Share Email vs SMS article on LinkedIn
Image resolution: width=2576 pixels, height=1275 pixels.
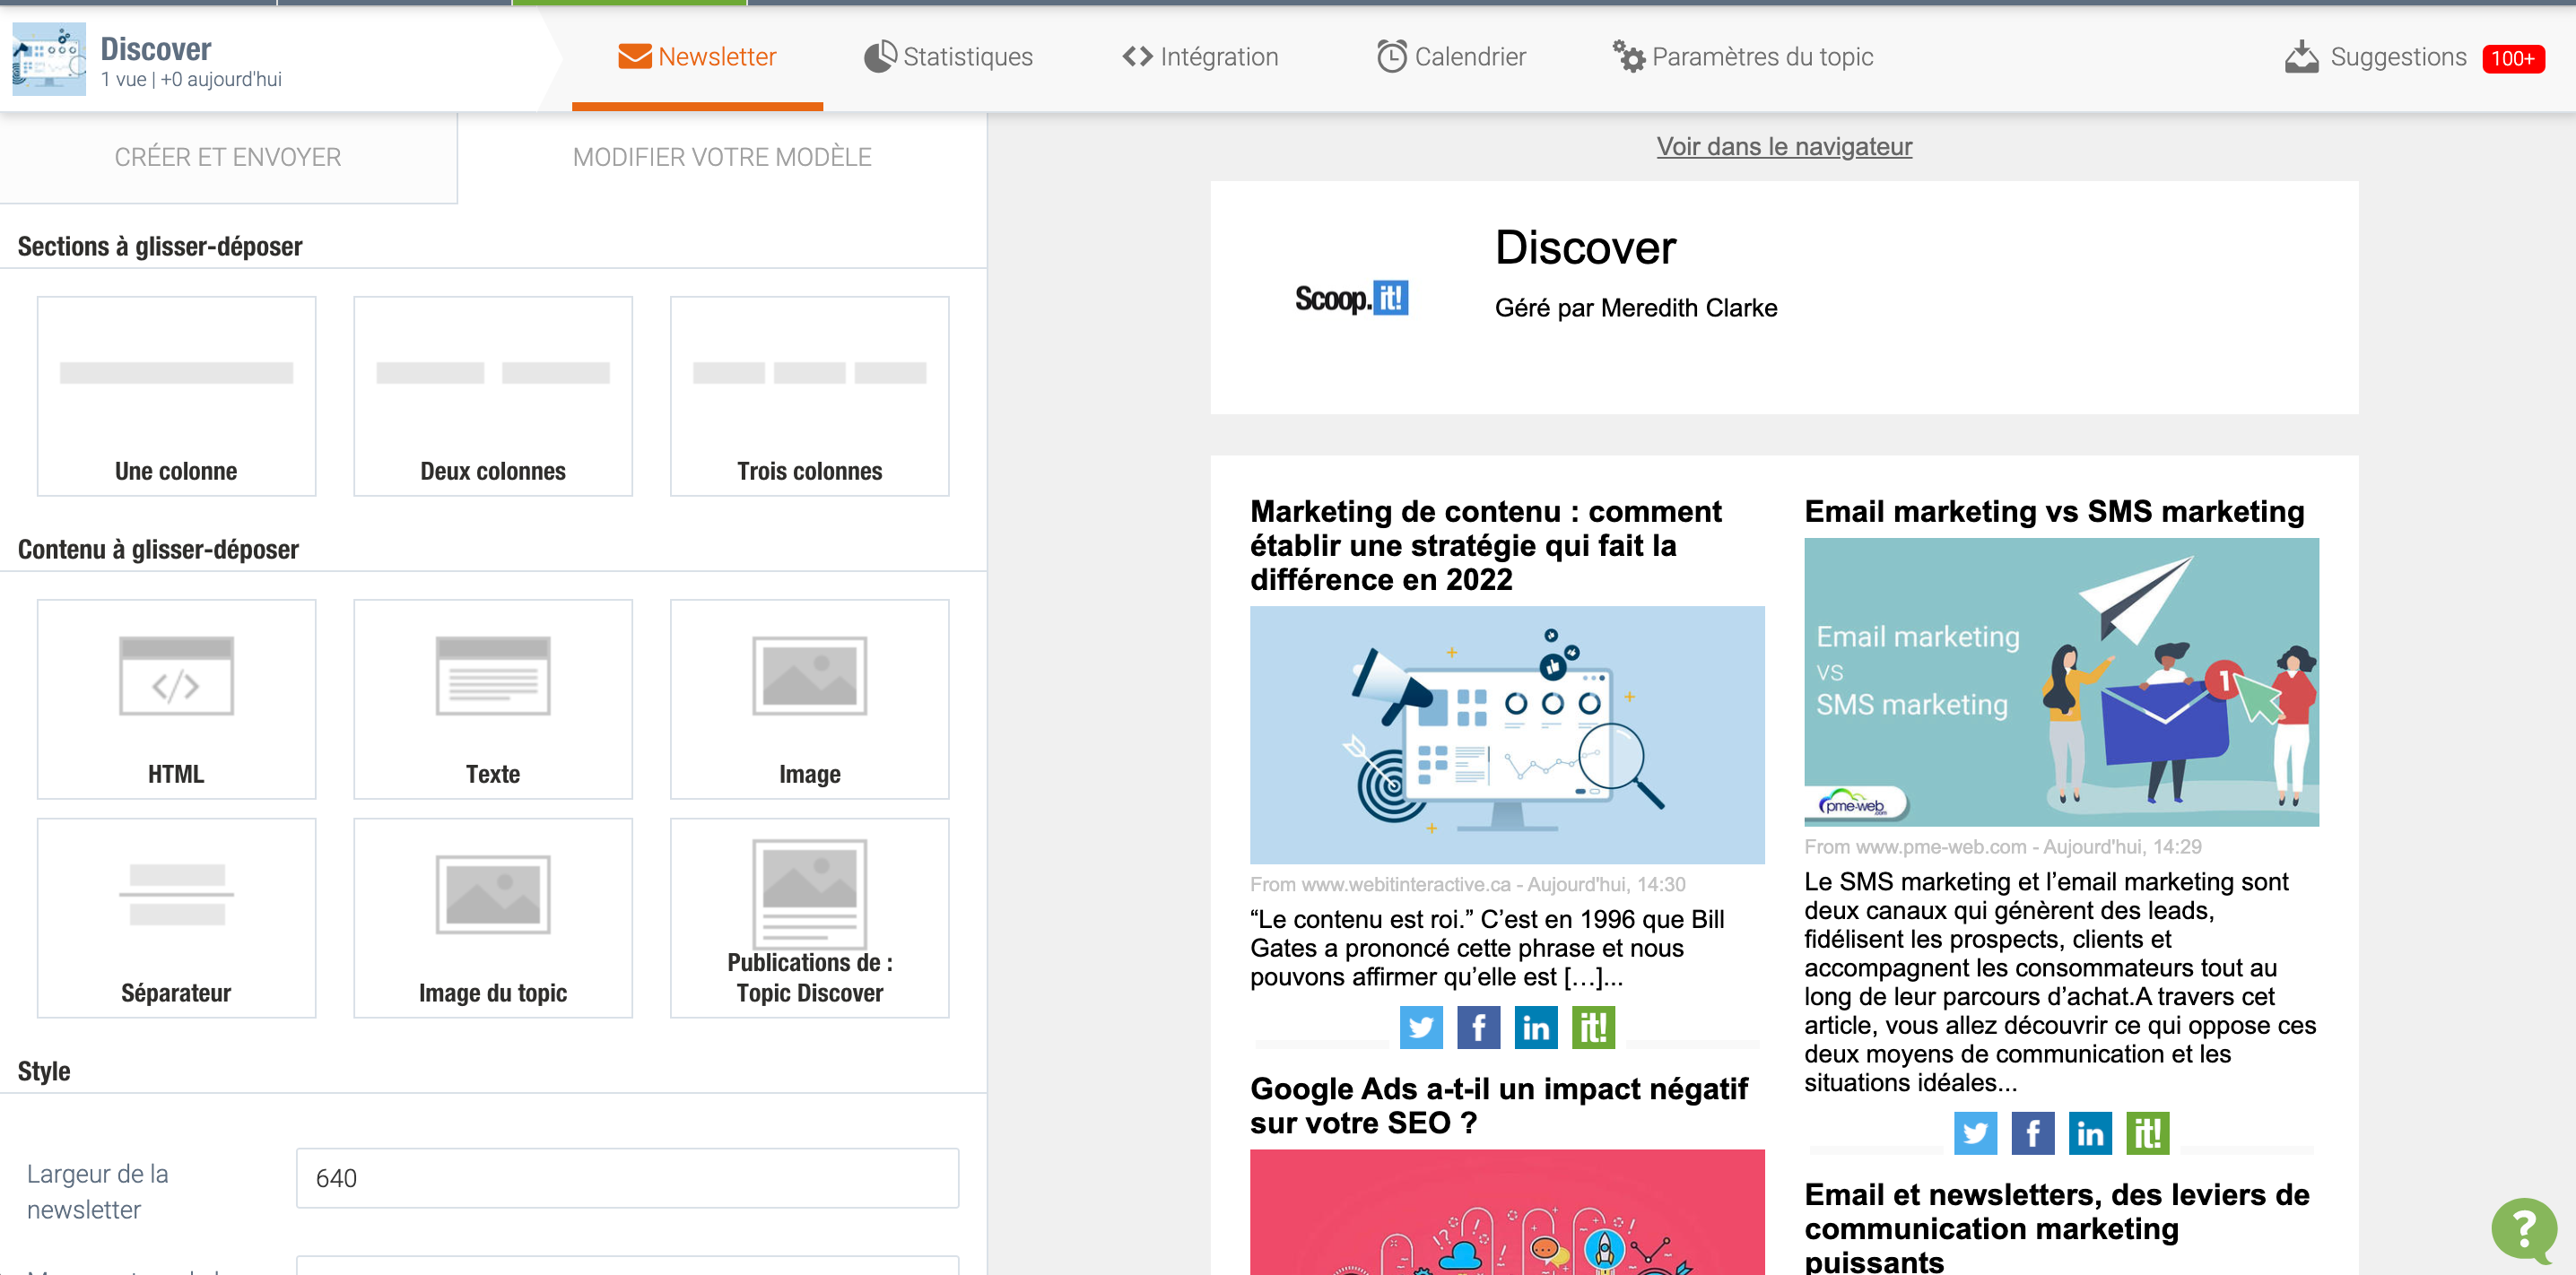click(2090, 1133)
